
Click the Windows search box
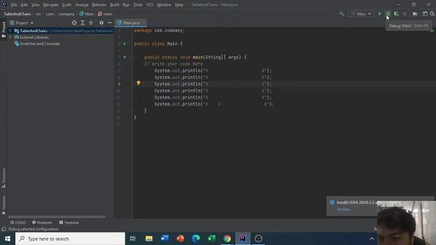[70, 239]
